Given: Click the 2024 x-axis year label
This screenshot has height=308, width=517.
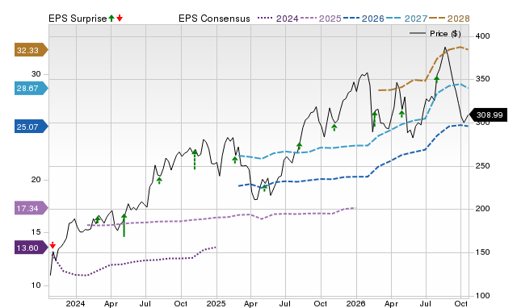Looking at the screenshot, I should pyautogui.click(x=75, y=303).
